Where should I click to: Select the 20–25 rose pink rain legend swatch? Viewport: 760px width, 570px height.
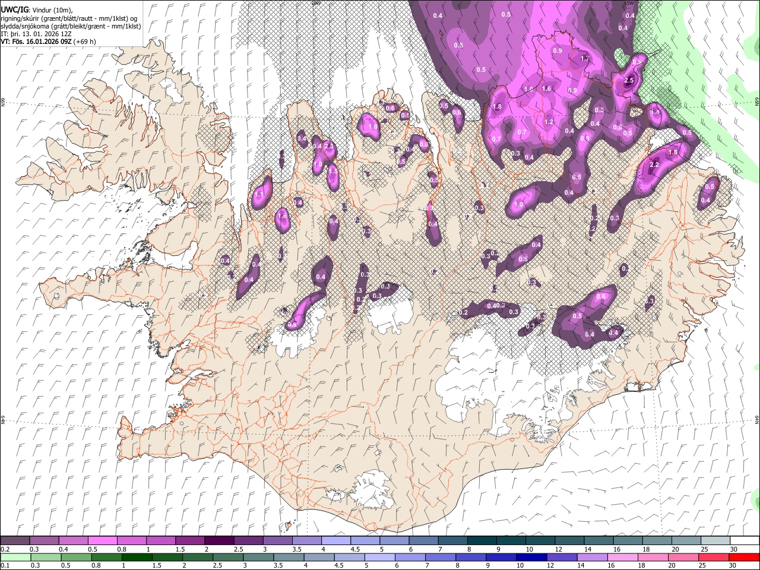683,557
